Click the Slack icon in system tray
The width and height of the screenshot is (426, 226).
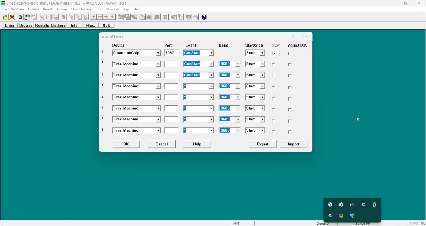pos(330,216)
